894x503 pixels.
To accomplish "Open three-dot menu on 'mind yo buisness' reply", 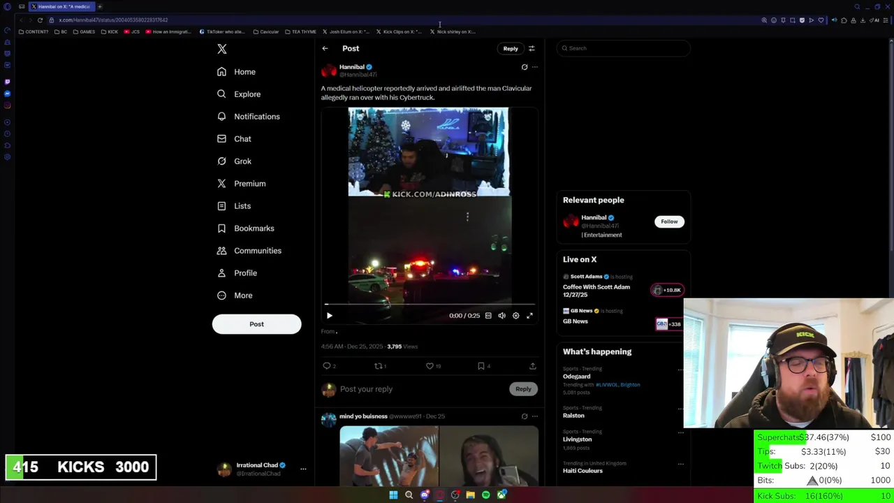I will tap(535, 416).
